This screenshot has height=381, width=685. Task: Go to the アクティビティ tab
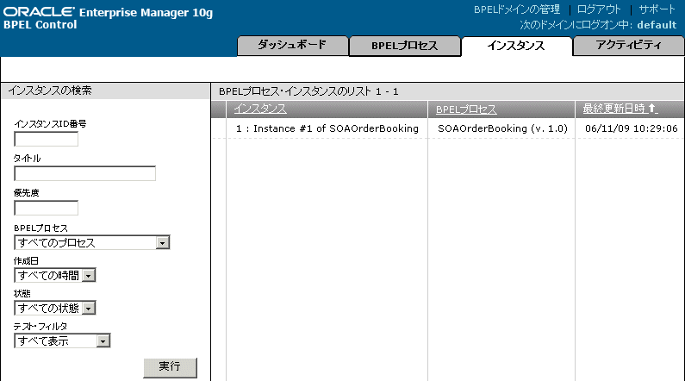click(629, 46)
